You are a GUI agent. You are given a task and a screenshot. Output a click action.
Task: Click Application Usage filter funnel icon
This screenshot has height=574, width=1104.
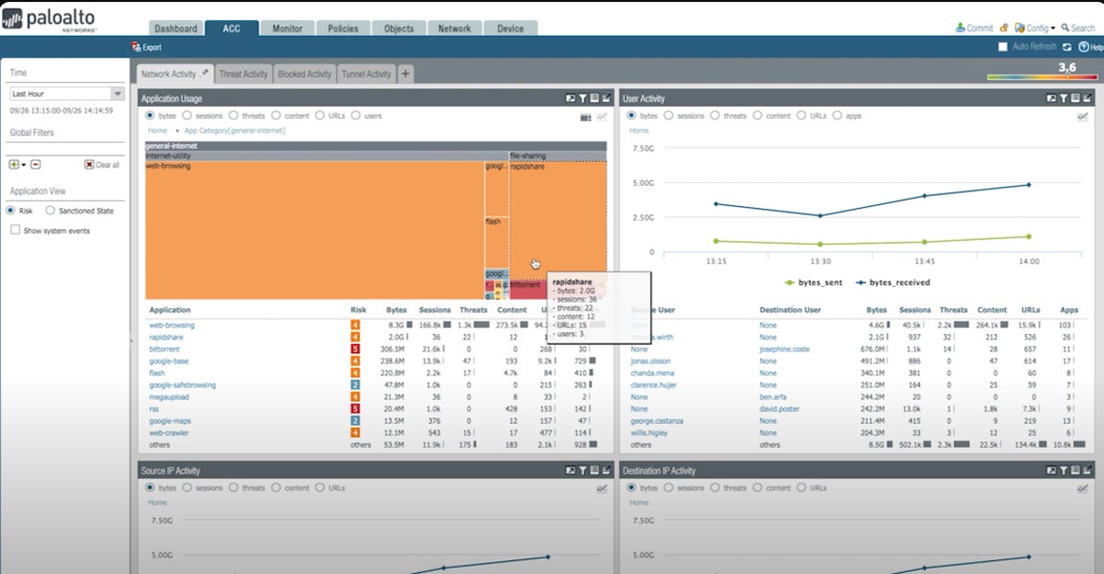coord(582,98)
